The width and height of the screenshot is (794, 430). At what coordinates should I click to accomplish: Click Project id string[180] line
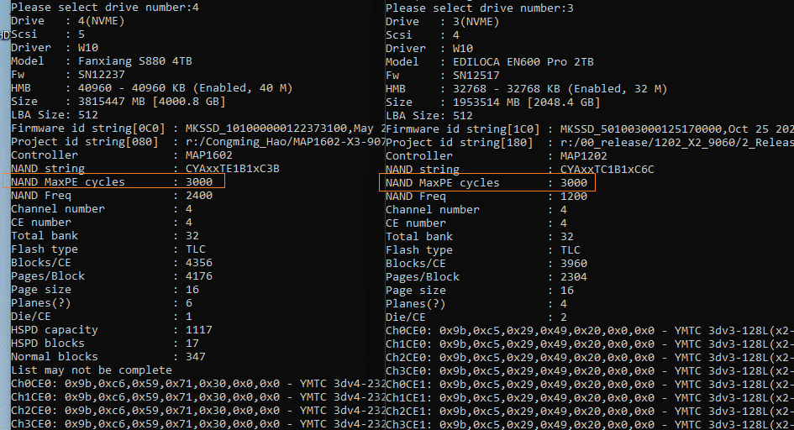click(x=590, y=143)
